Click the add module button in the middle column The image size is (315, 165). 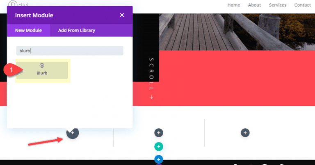click(159, 133)
